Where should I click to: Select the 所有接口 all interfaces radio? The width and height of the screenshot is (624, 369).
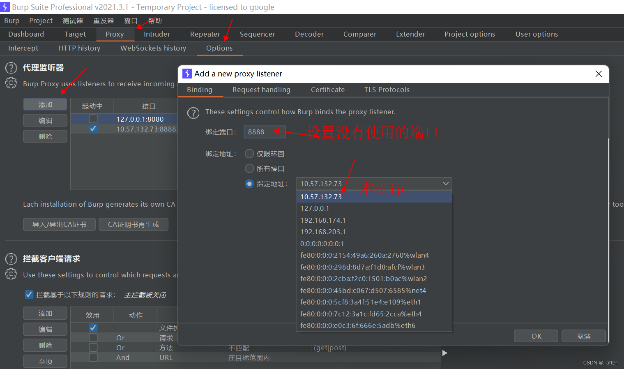(x=249, y=168)
